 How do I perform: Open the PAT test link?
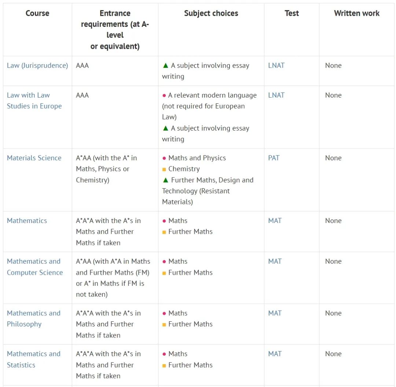pyautogui.click(x=274, y=158)
